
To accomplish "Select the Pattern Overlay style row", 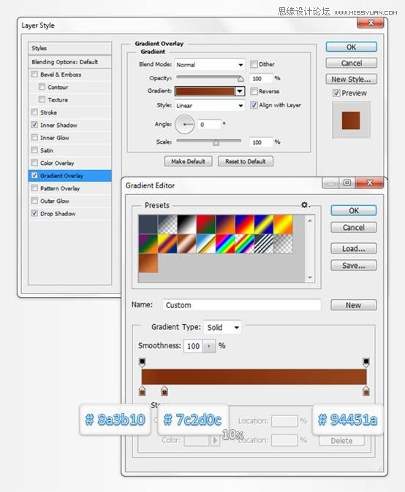I will [69, 188].
